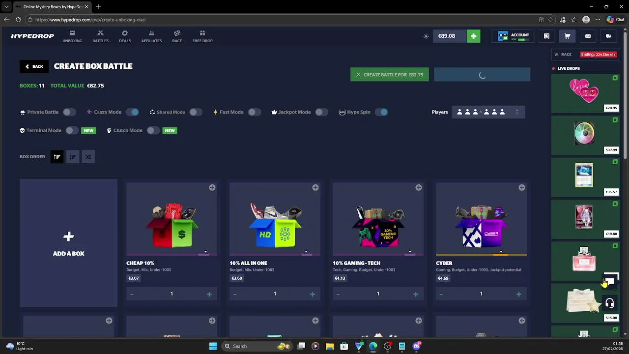Toggle the light/dark theme sun icon
This screenshot has width=629, height=354.
[426, 36]
